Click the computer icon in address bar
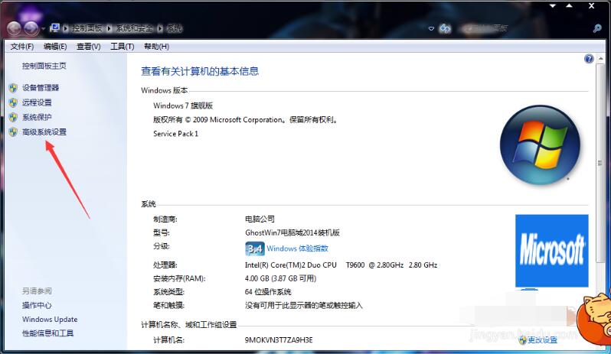Screen dimensions: 611x354 [x=55, y=28]
